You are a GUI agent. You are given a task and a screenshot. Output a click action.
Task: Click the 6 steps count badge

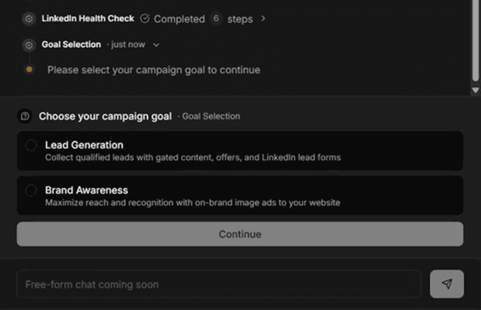[216, 18]
